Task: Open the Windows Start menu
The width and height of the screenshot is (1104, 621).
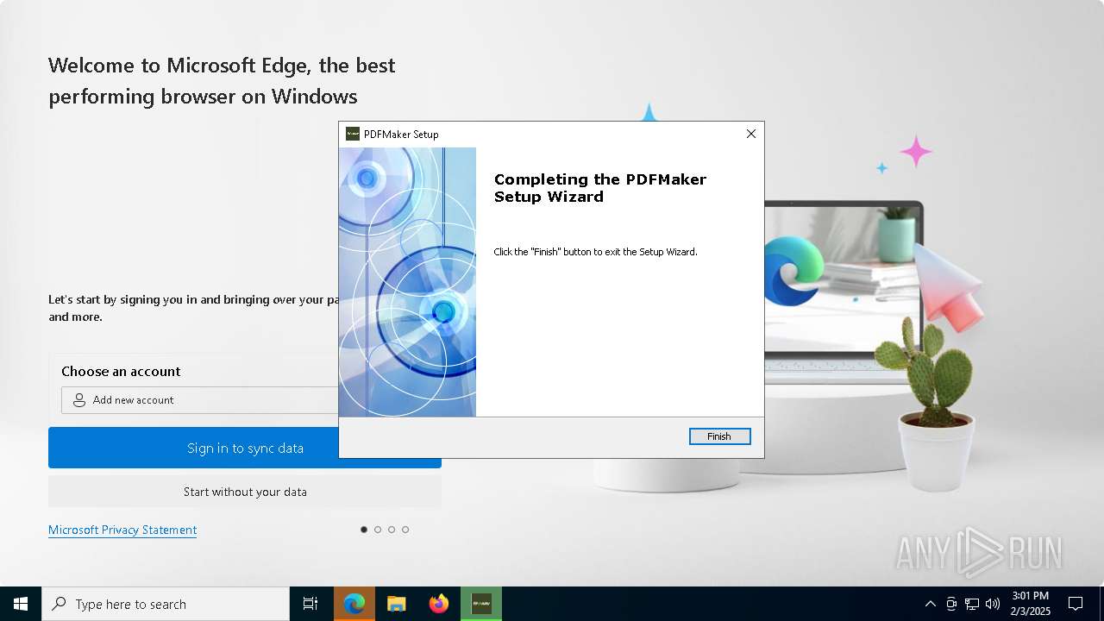Action: tap(21, 604)
